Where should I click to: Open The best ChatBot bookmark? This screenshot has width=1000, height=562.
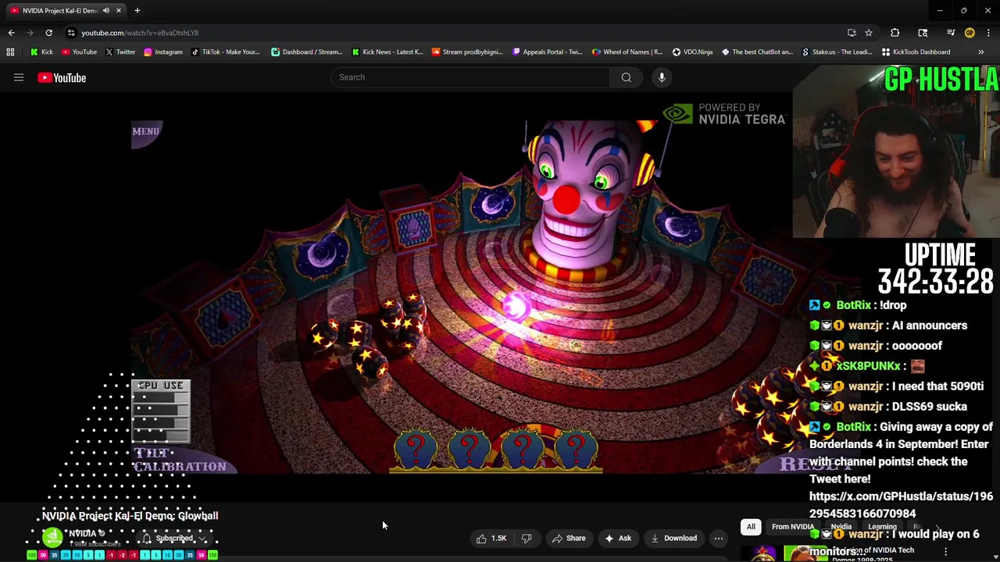[757, 52]
